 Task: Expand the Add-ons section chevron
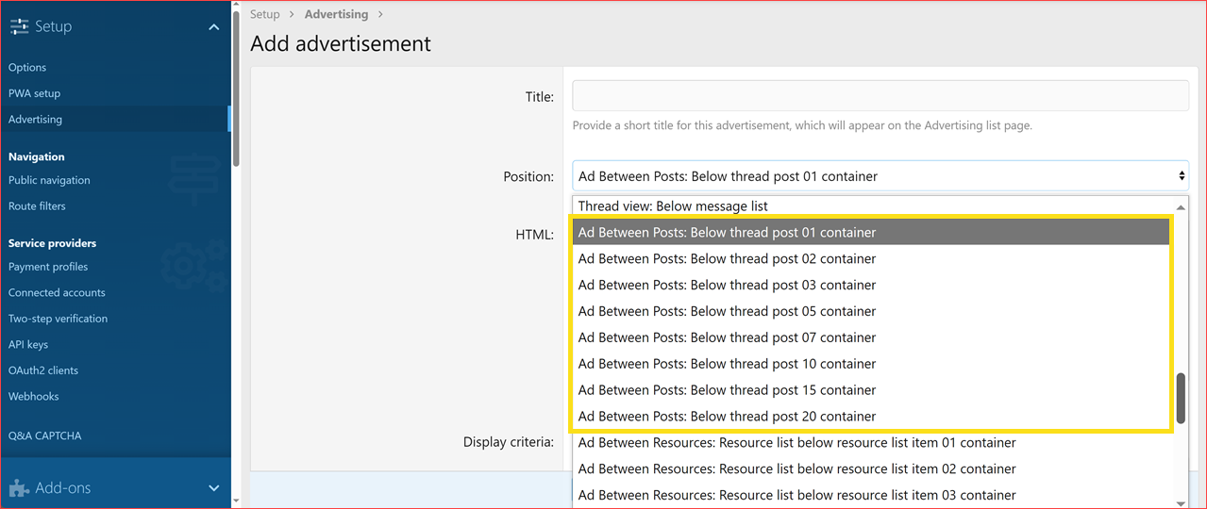tap(213, 488)
